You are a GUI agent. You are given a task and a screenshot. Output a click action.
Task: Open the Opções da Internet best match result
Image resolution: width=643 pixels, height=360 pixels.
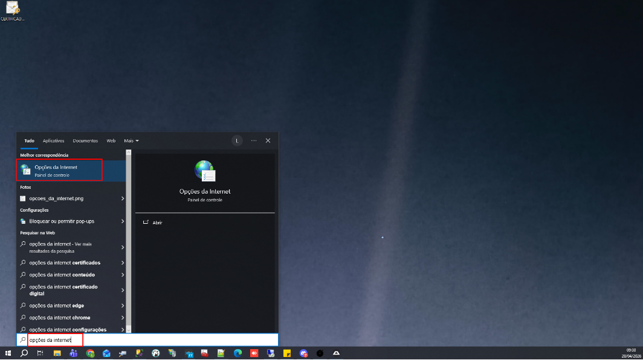71,171
